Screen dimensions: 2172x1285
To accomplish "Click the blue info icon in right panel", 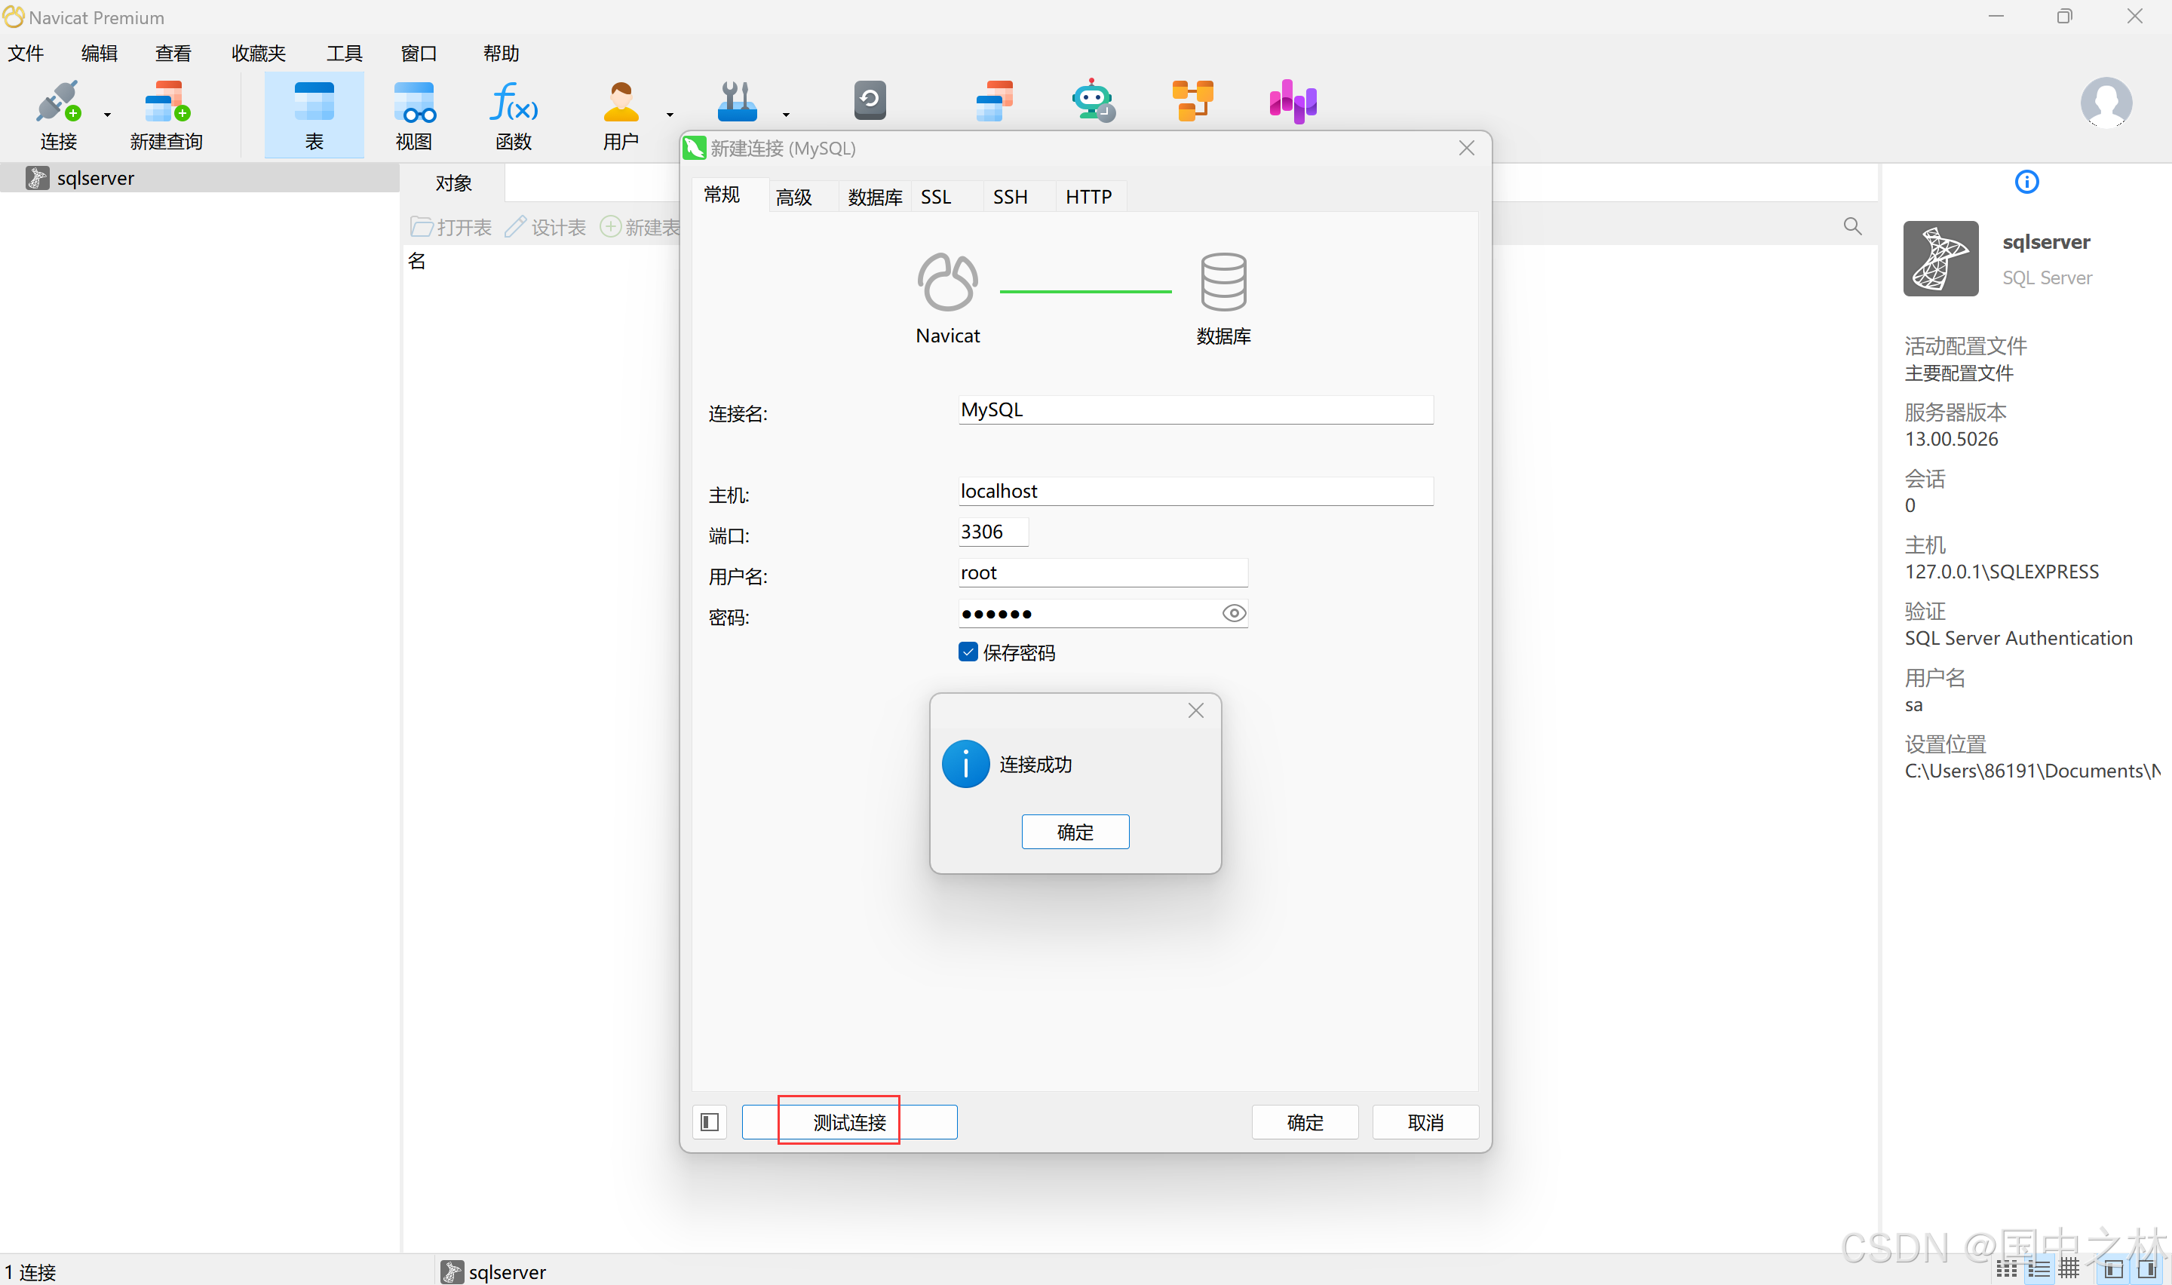I will click(x=2026, y=182).
